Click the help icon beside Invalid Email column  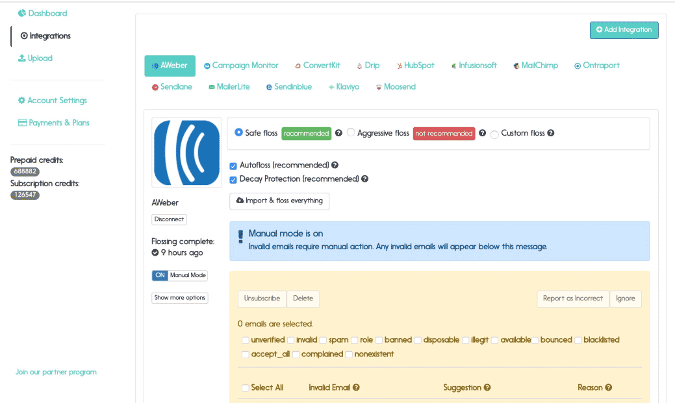356,387
